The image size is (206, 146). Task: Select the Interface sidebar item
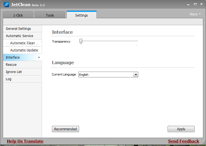(x=22, y=58)
